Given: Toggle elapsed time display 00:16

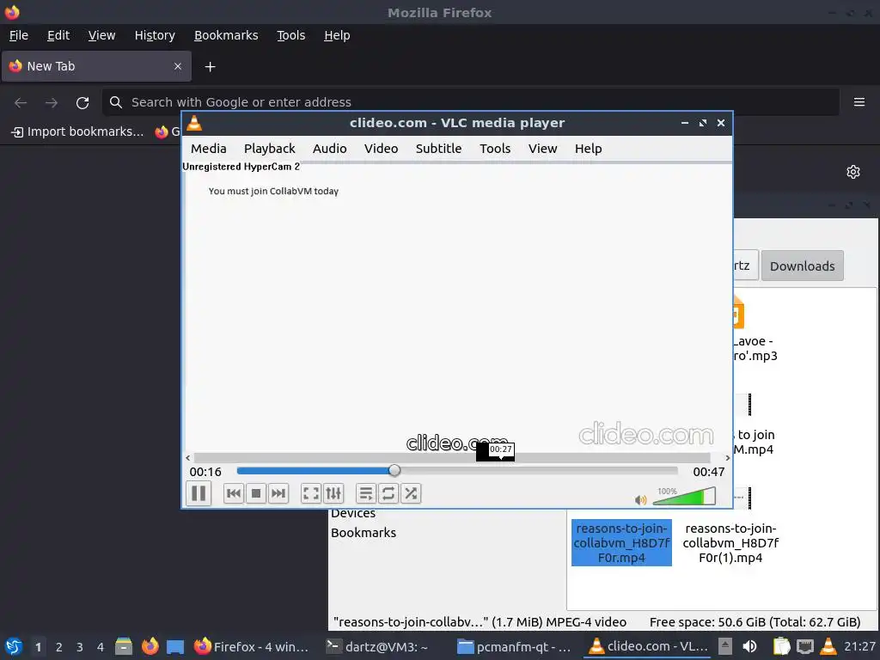Looking at the screenshot, I should [x=205, y=472].
